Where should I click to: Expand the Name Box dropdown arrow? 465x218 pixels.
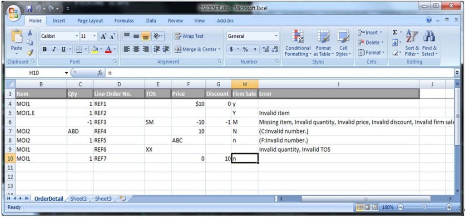point(66,73)
